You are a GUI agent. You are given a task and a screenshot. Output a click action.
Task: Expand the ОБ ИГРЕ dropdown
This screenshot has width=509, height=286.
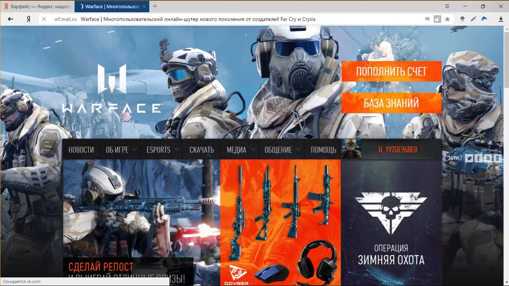click(x=121, y=150)
